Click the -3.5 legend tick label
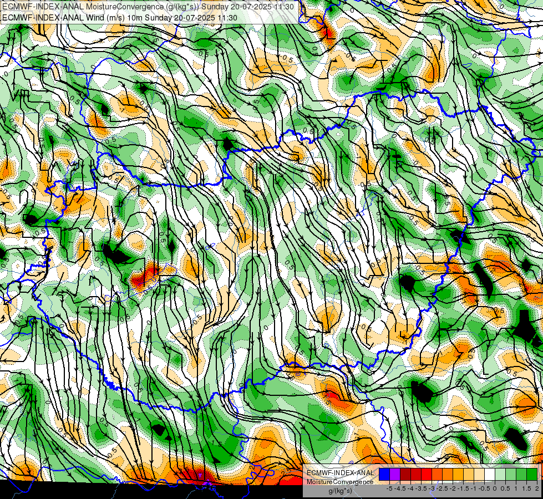 [421, 488]
